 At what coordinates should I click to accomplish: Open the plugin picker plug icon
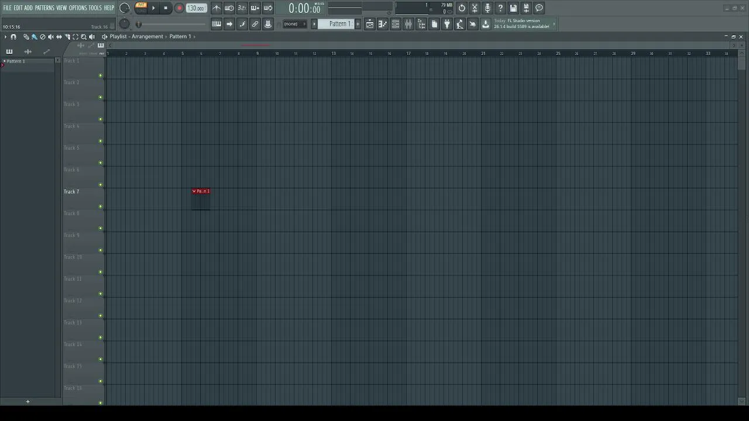pyautogui.click(x=447, y=24)
